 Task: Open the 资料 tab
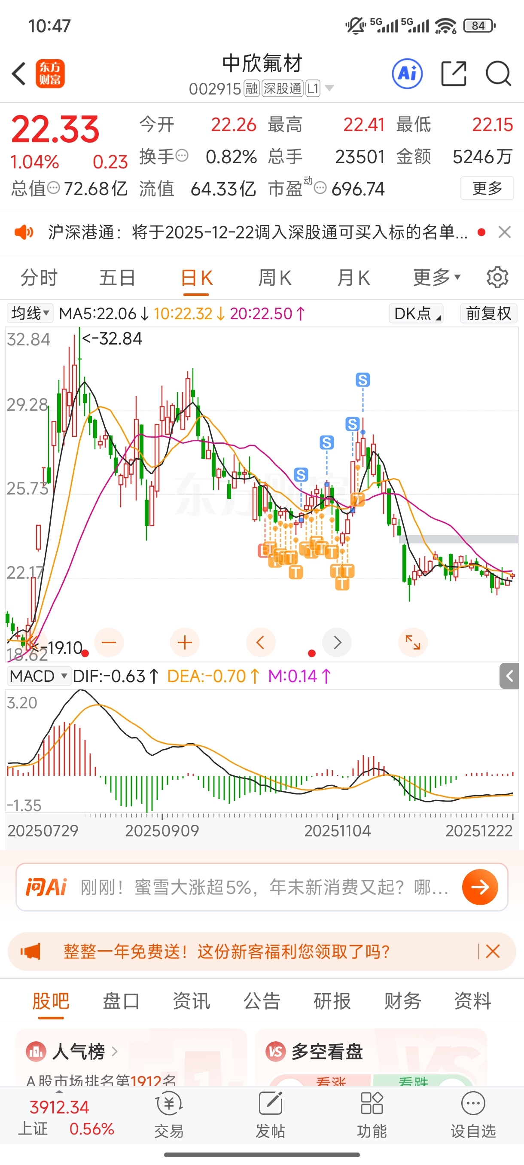tap(473, 1000)
